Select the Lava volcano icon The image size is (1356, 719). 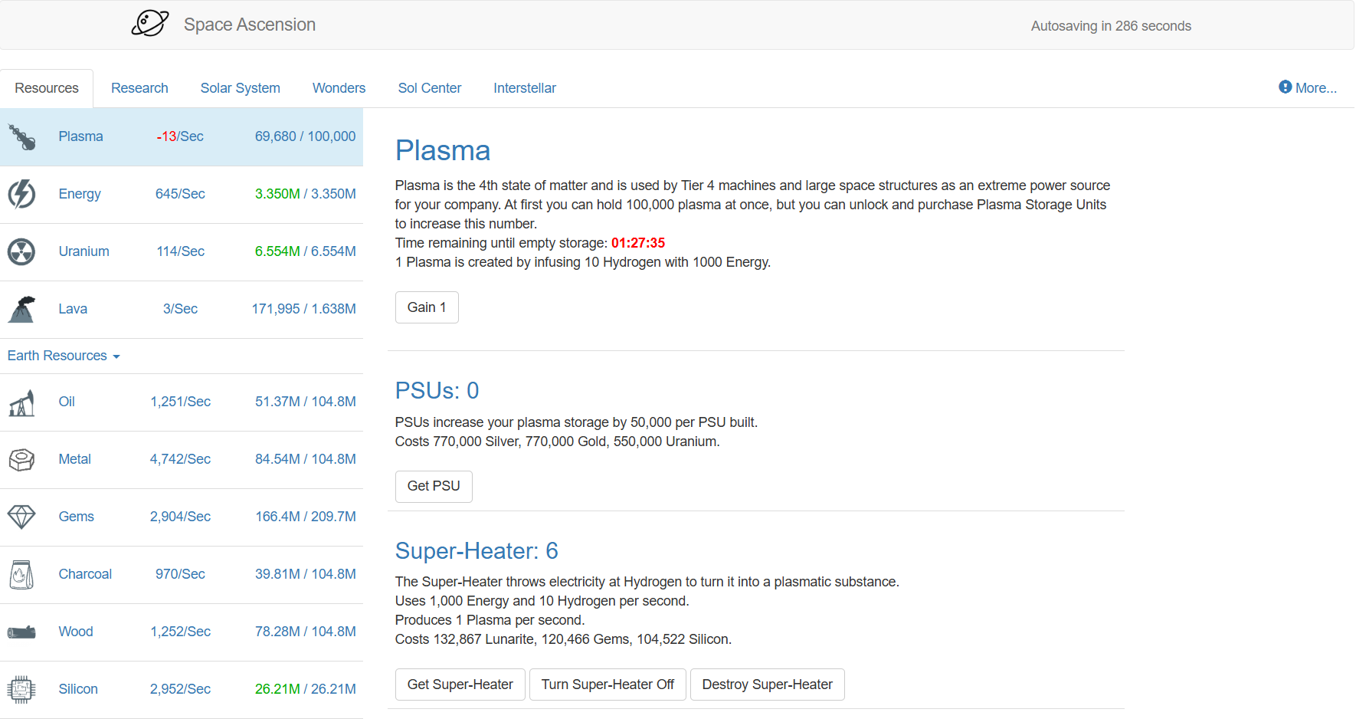(x=21, y=309)
